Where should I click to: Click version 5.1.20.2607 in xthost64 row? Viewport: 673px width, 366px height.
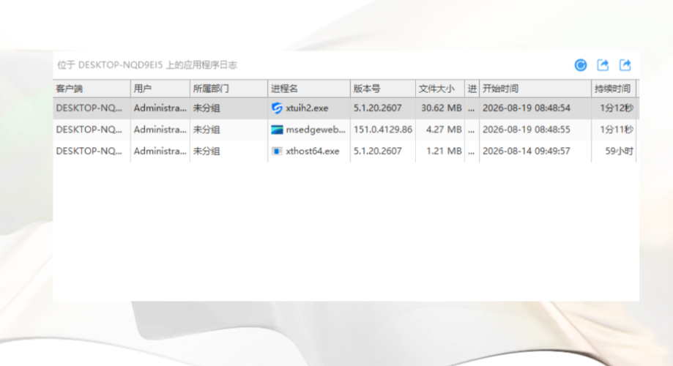(378, 151)
